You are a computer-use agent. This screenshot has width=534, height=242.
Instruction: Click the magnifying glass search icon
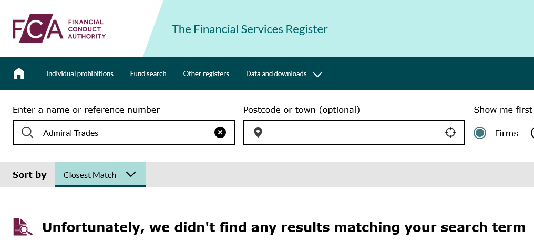point(27,132)
